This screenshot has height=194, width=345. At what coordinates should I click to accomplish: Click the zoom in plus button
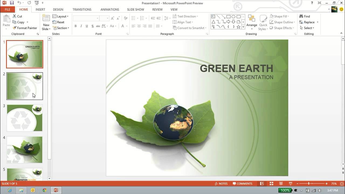pos(326,183)
